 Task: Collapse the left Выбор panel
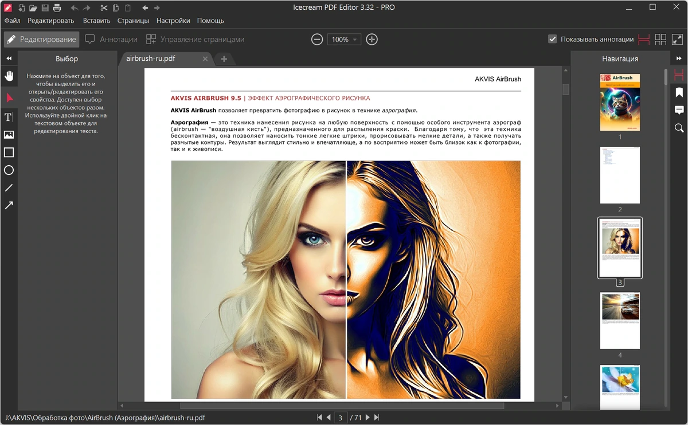[9, 59]
